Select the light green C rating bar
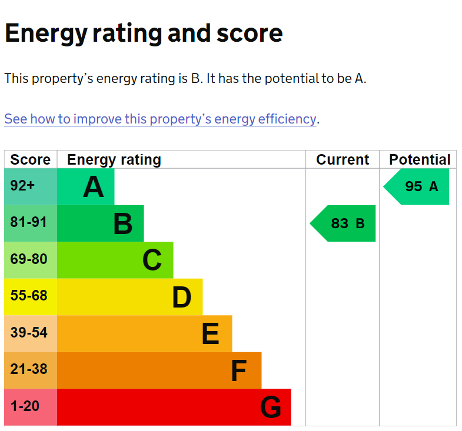462x431 pixels. 115,260
